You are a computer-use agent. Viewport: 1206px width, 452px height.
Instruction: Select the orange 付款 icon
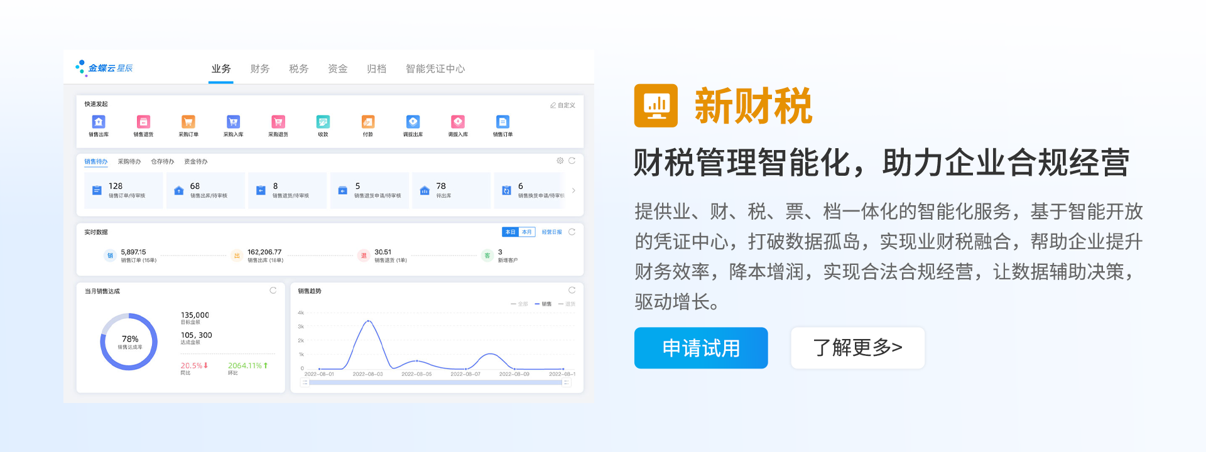pyautogui.click(x=368, y=122)
